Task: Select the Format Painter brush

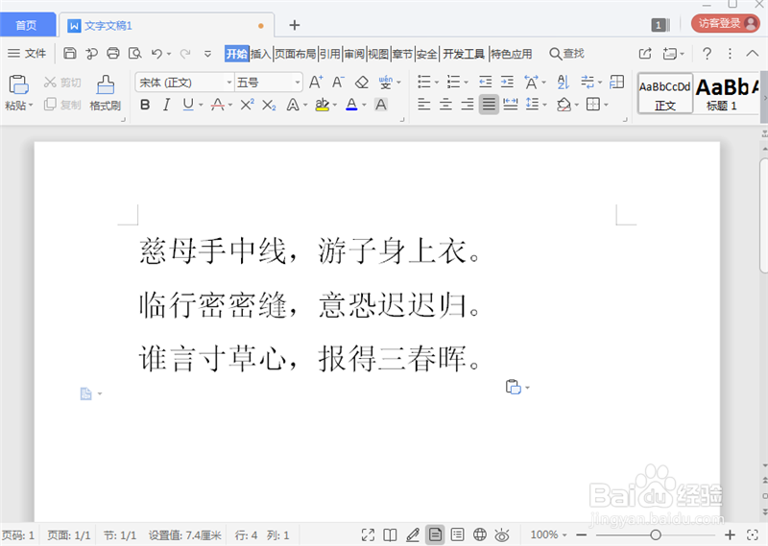Action: [x=106, y=84]
